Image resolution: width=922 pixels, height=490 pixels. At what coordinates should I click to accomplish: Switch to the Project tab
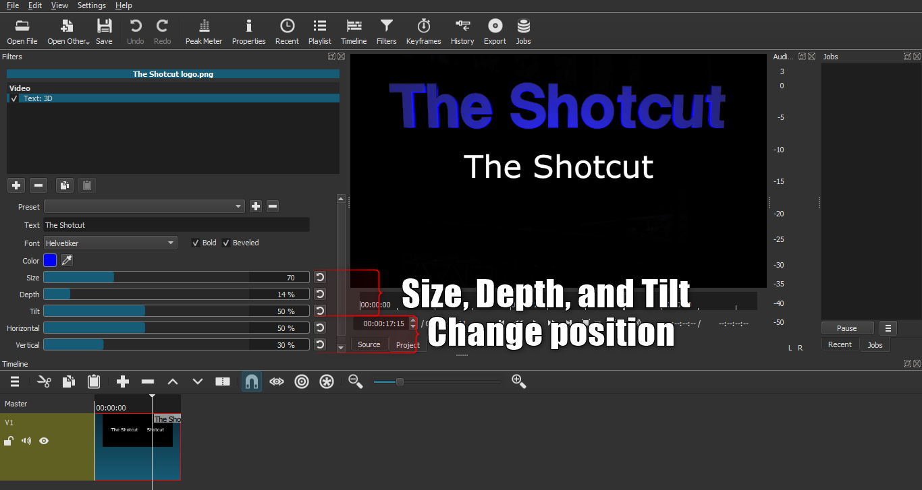(x=408, y=344)
